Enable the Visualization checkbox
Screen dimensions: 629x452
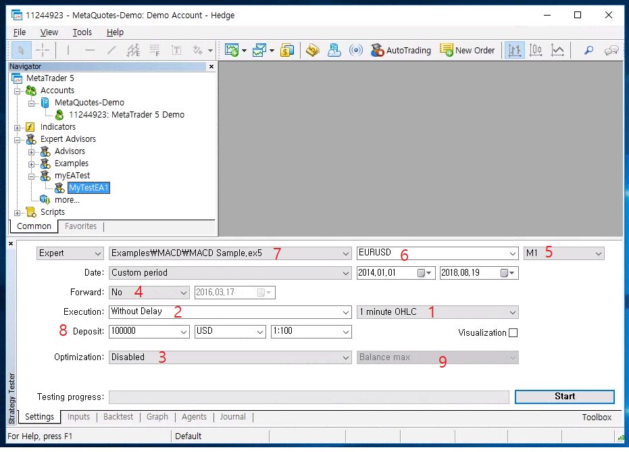click(513, 333)
